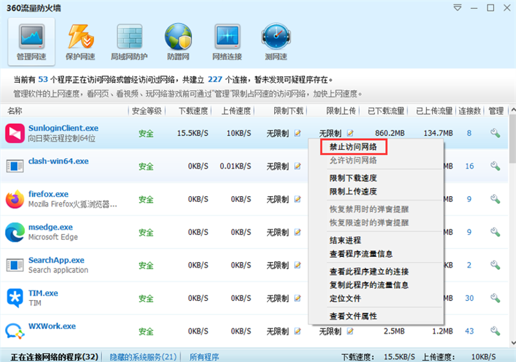Screen dimensions: 516x362
Task: Click the manage wrench for clash-win64.exe
Action: tap(495, 166)
